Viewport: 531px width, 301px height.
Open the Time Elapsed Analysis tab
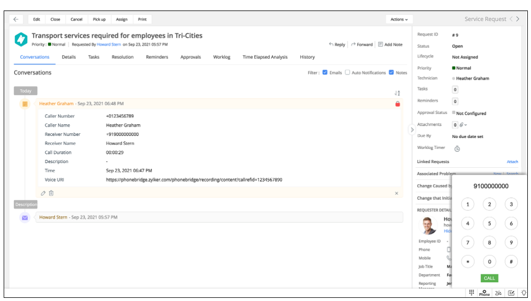(265, 57)
